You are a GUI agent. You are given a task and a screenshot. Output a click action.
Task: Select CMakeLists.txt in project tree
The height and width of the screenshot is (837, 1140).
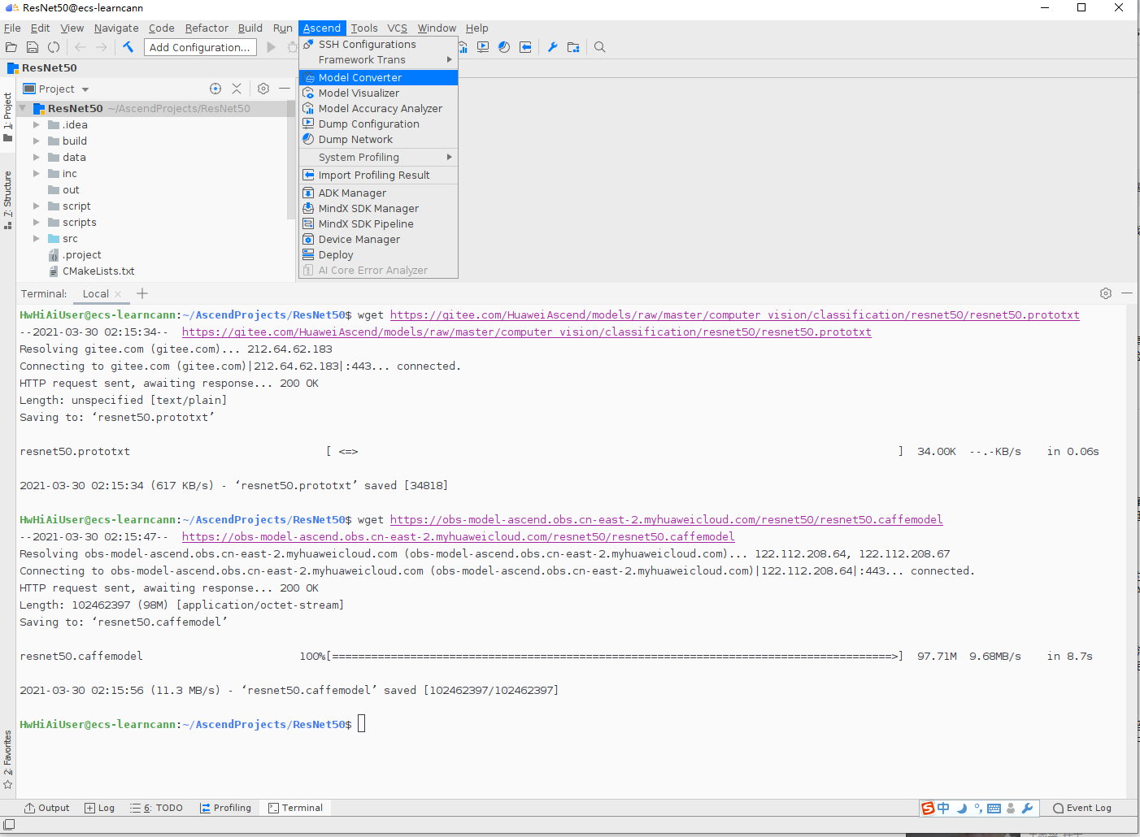pyautogui.click(x=98, y=271)
